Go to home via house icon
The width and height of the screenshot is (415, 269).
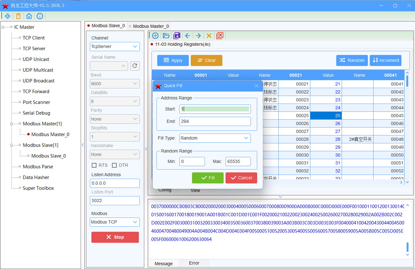pos(29,16)
